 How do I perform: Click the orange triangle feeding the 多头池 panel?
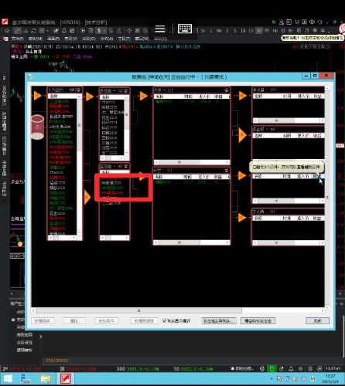coord(89,96)
